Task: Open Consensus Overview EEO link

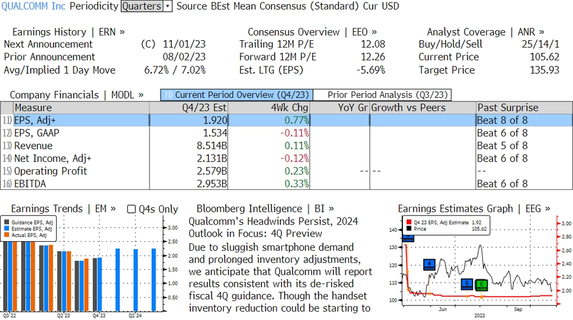Action: tap(312, 32)
